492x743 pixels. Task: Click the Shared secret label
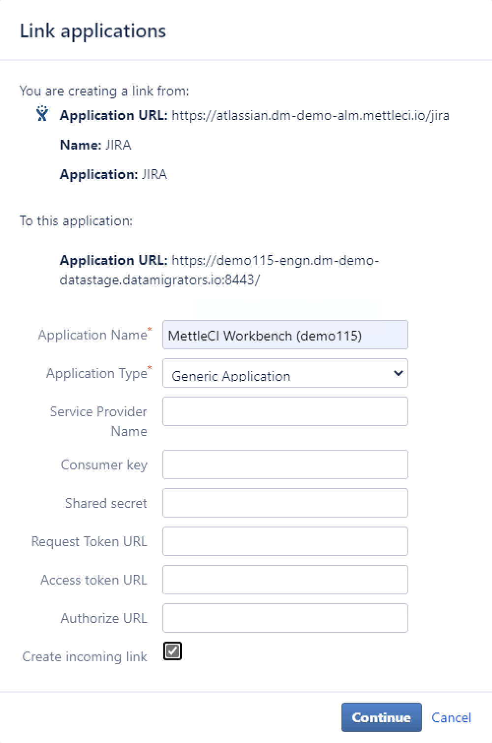pos(106,503)
